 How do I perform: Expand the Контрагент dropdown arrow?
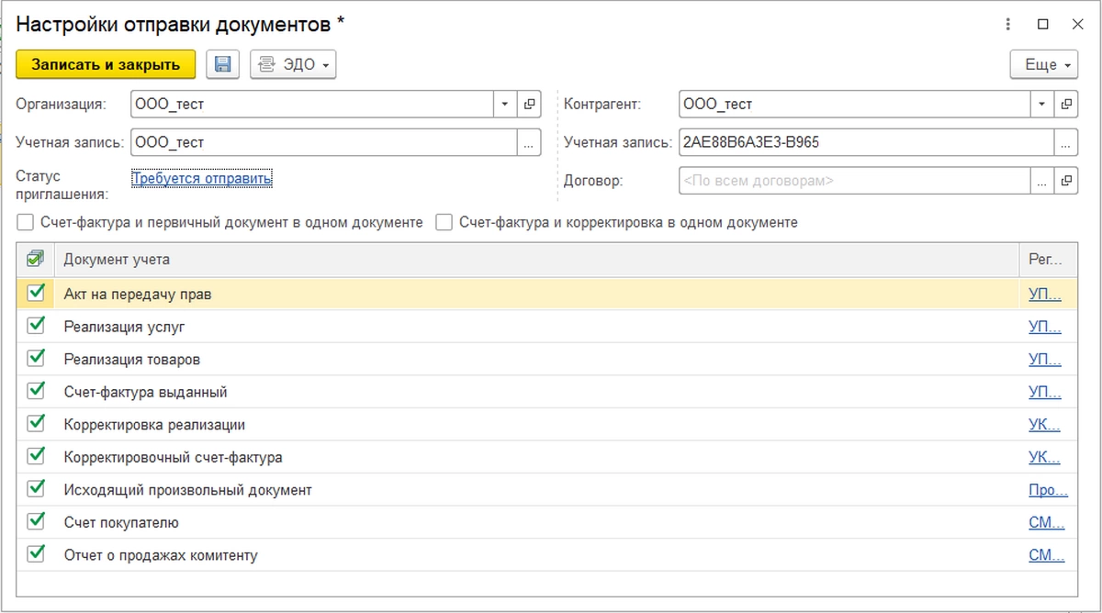[x=1041, y=105]
